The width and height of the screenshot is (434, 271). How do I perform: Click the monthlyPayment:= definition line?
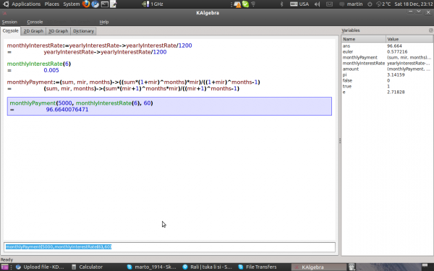point(133,82)
